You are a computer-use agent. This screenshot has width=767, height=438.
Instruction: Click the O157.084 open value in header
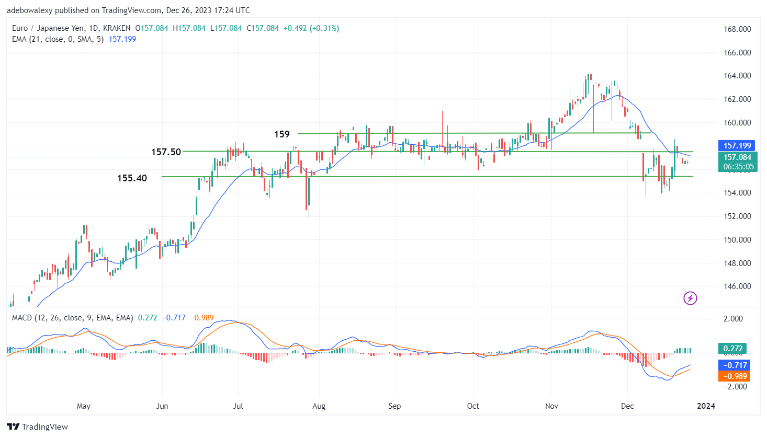152,28
